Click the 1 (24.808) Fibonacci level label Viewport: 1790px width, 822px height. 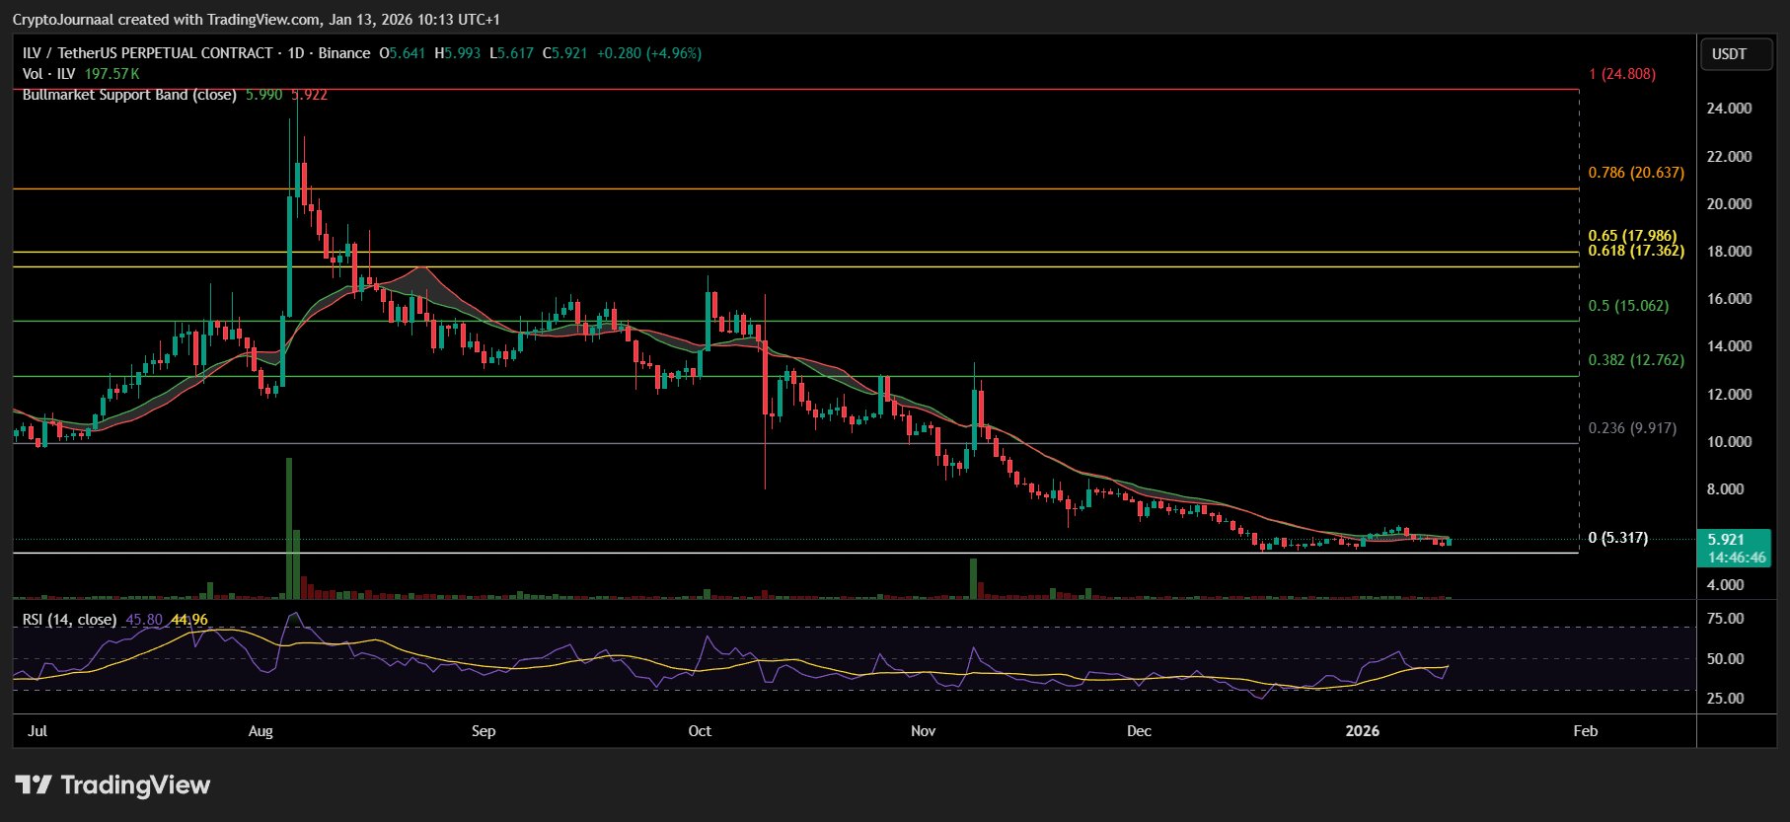tap(1621, 74)
